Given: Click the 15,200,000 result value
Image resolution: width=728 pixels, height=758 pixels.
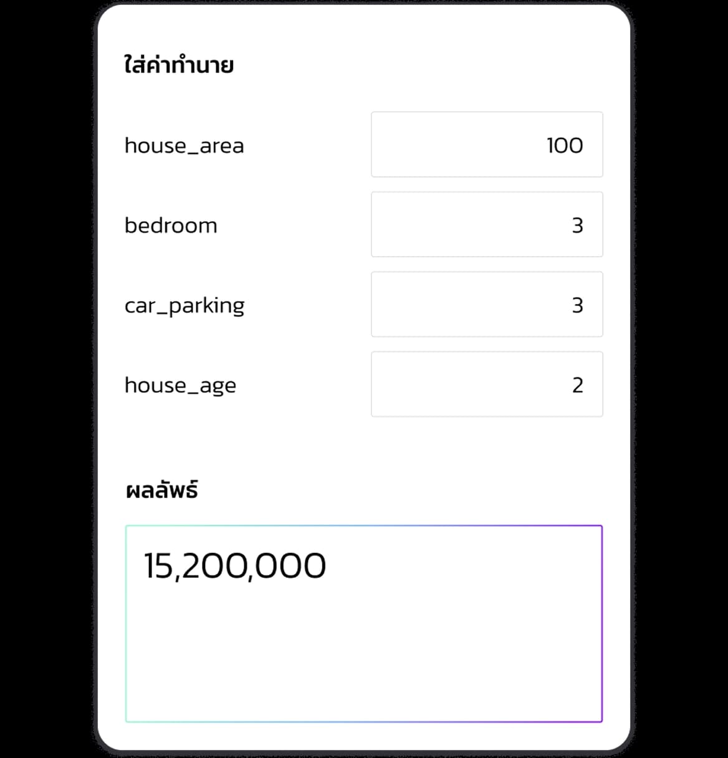Looking at the screenshot, I should (235, 566).
